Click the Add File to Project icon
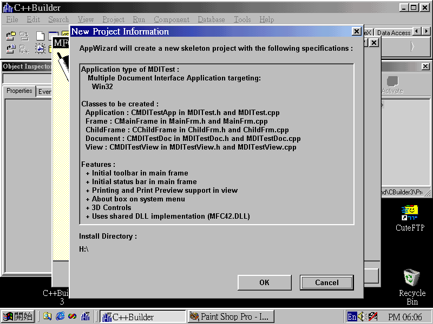 tap(24, 49)
